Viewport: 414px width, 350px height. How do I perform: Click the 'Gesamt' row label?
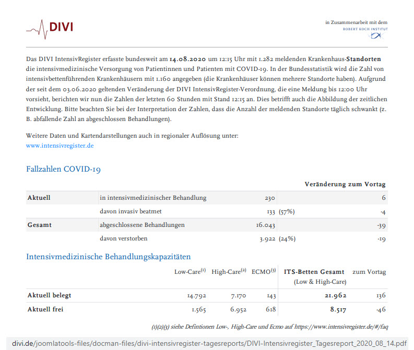tap(39, 225)
